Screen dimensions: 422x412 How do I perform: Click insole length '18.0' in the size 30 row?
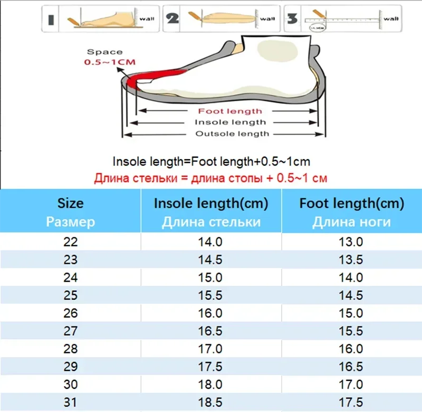click(x=210, y=384)
